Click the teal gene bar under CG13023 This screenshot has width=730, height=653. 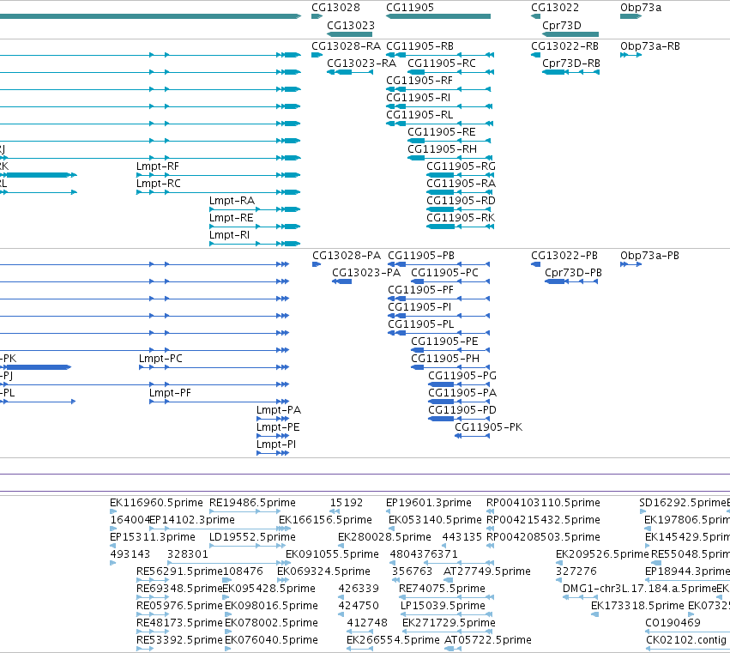(x=350, y=34)
